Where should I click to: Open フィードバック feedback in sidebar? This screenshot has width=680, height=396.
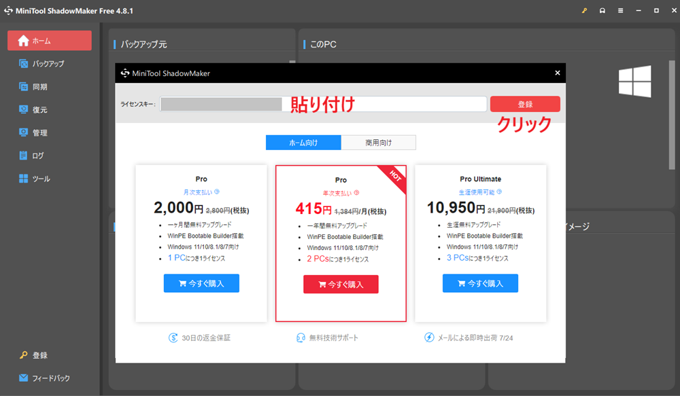point(44,378)
